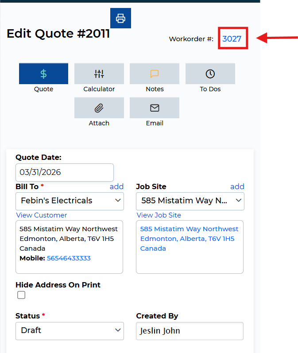Click the printer icon button

click(x=120, y=18)
